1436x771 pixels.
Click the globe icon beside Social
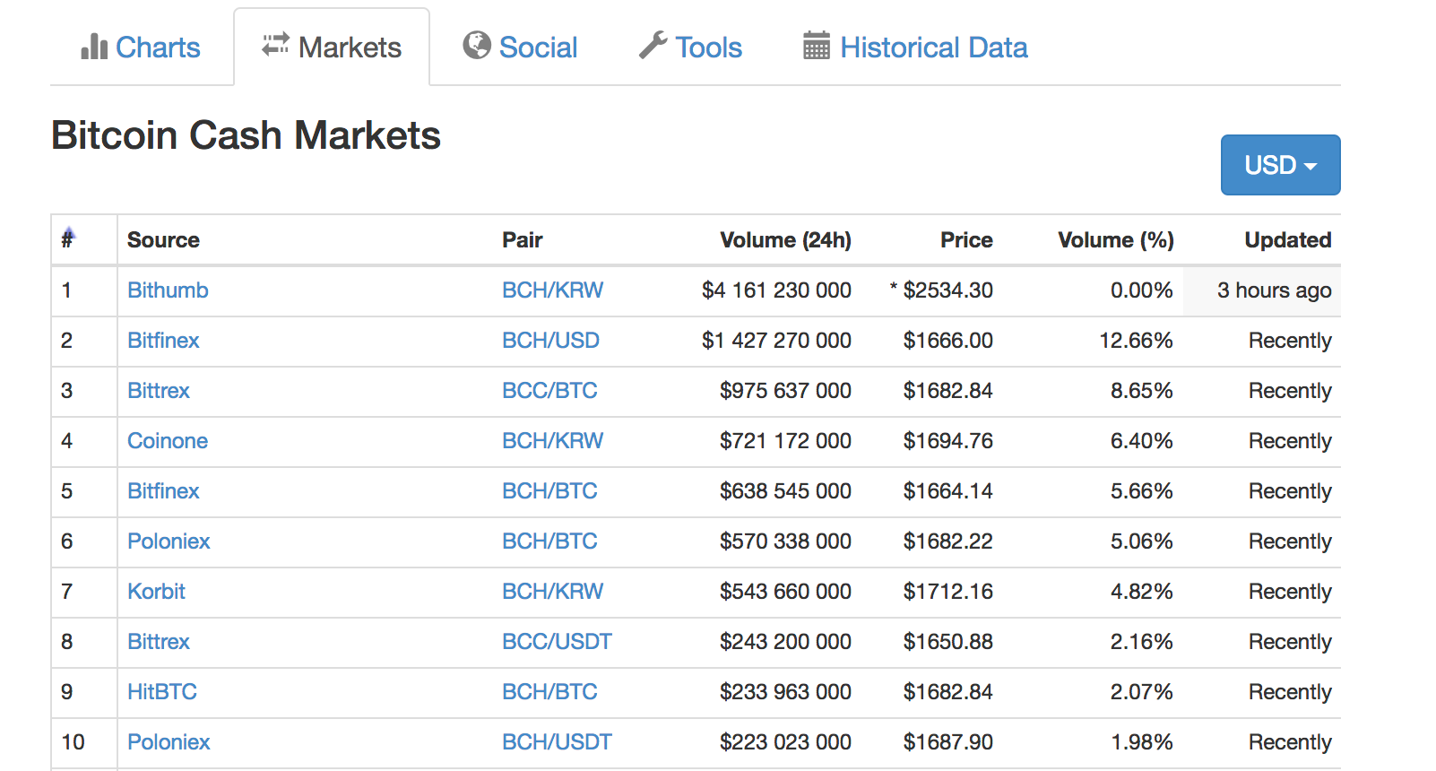click(477, 45)
